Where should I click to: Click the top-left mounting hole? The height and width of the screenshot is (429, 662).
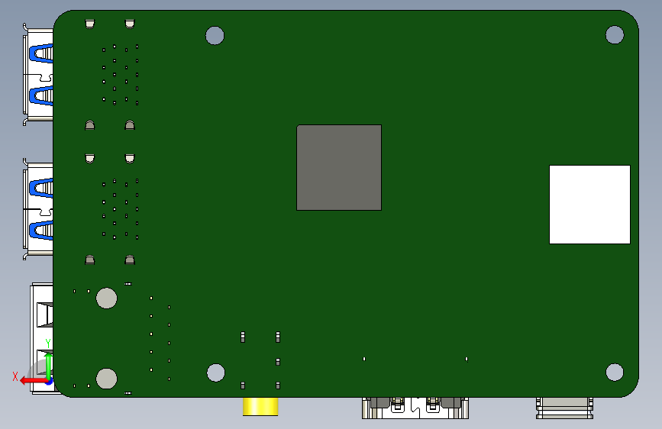215,35
